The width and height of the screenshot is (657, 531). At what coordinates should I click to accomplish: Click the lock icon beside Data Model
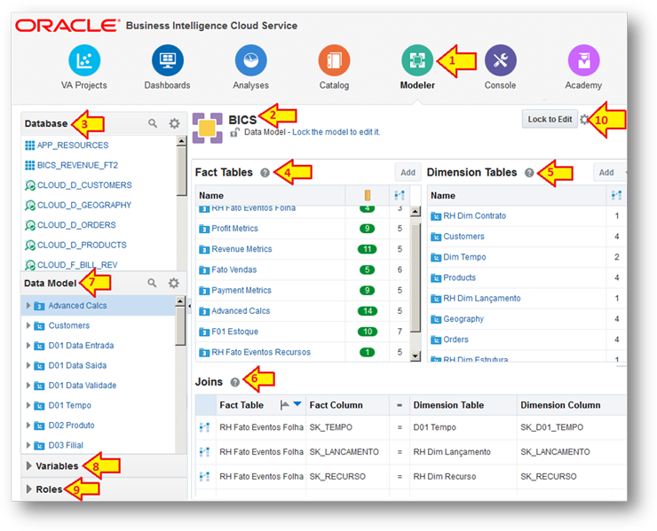tap(235, 133)
